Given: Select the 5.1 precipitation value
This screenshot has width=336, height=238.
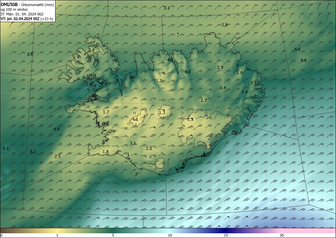Looking at the screenshot, I should click(x=33, y=152).
